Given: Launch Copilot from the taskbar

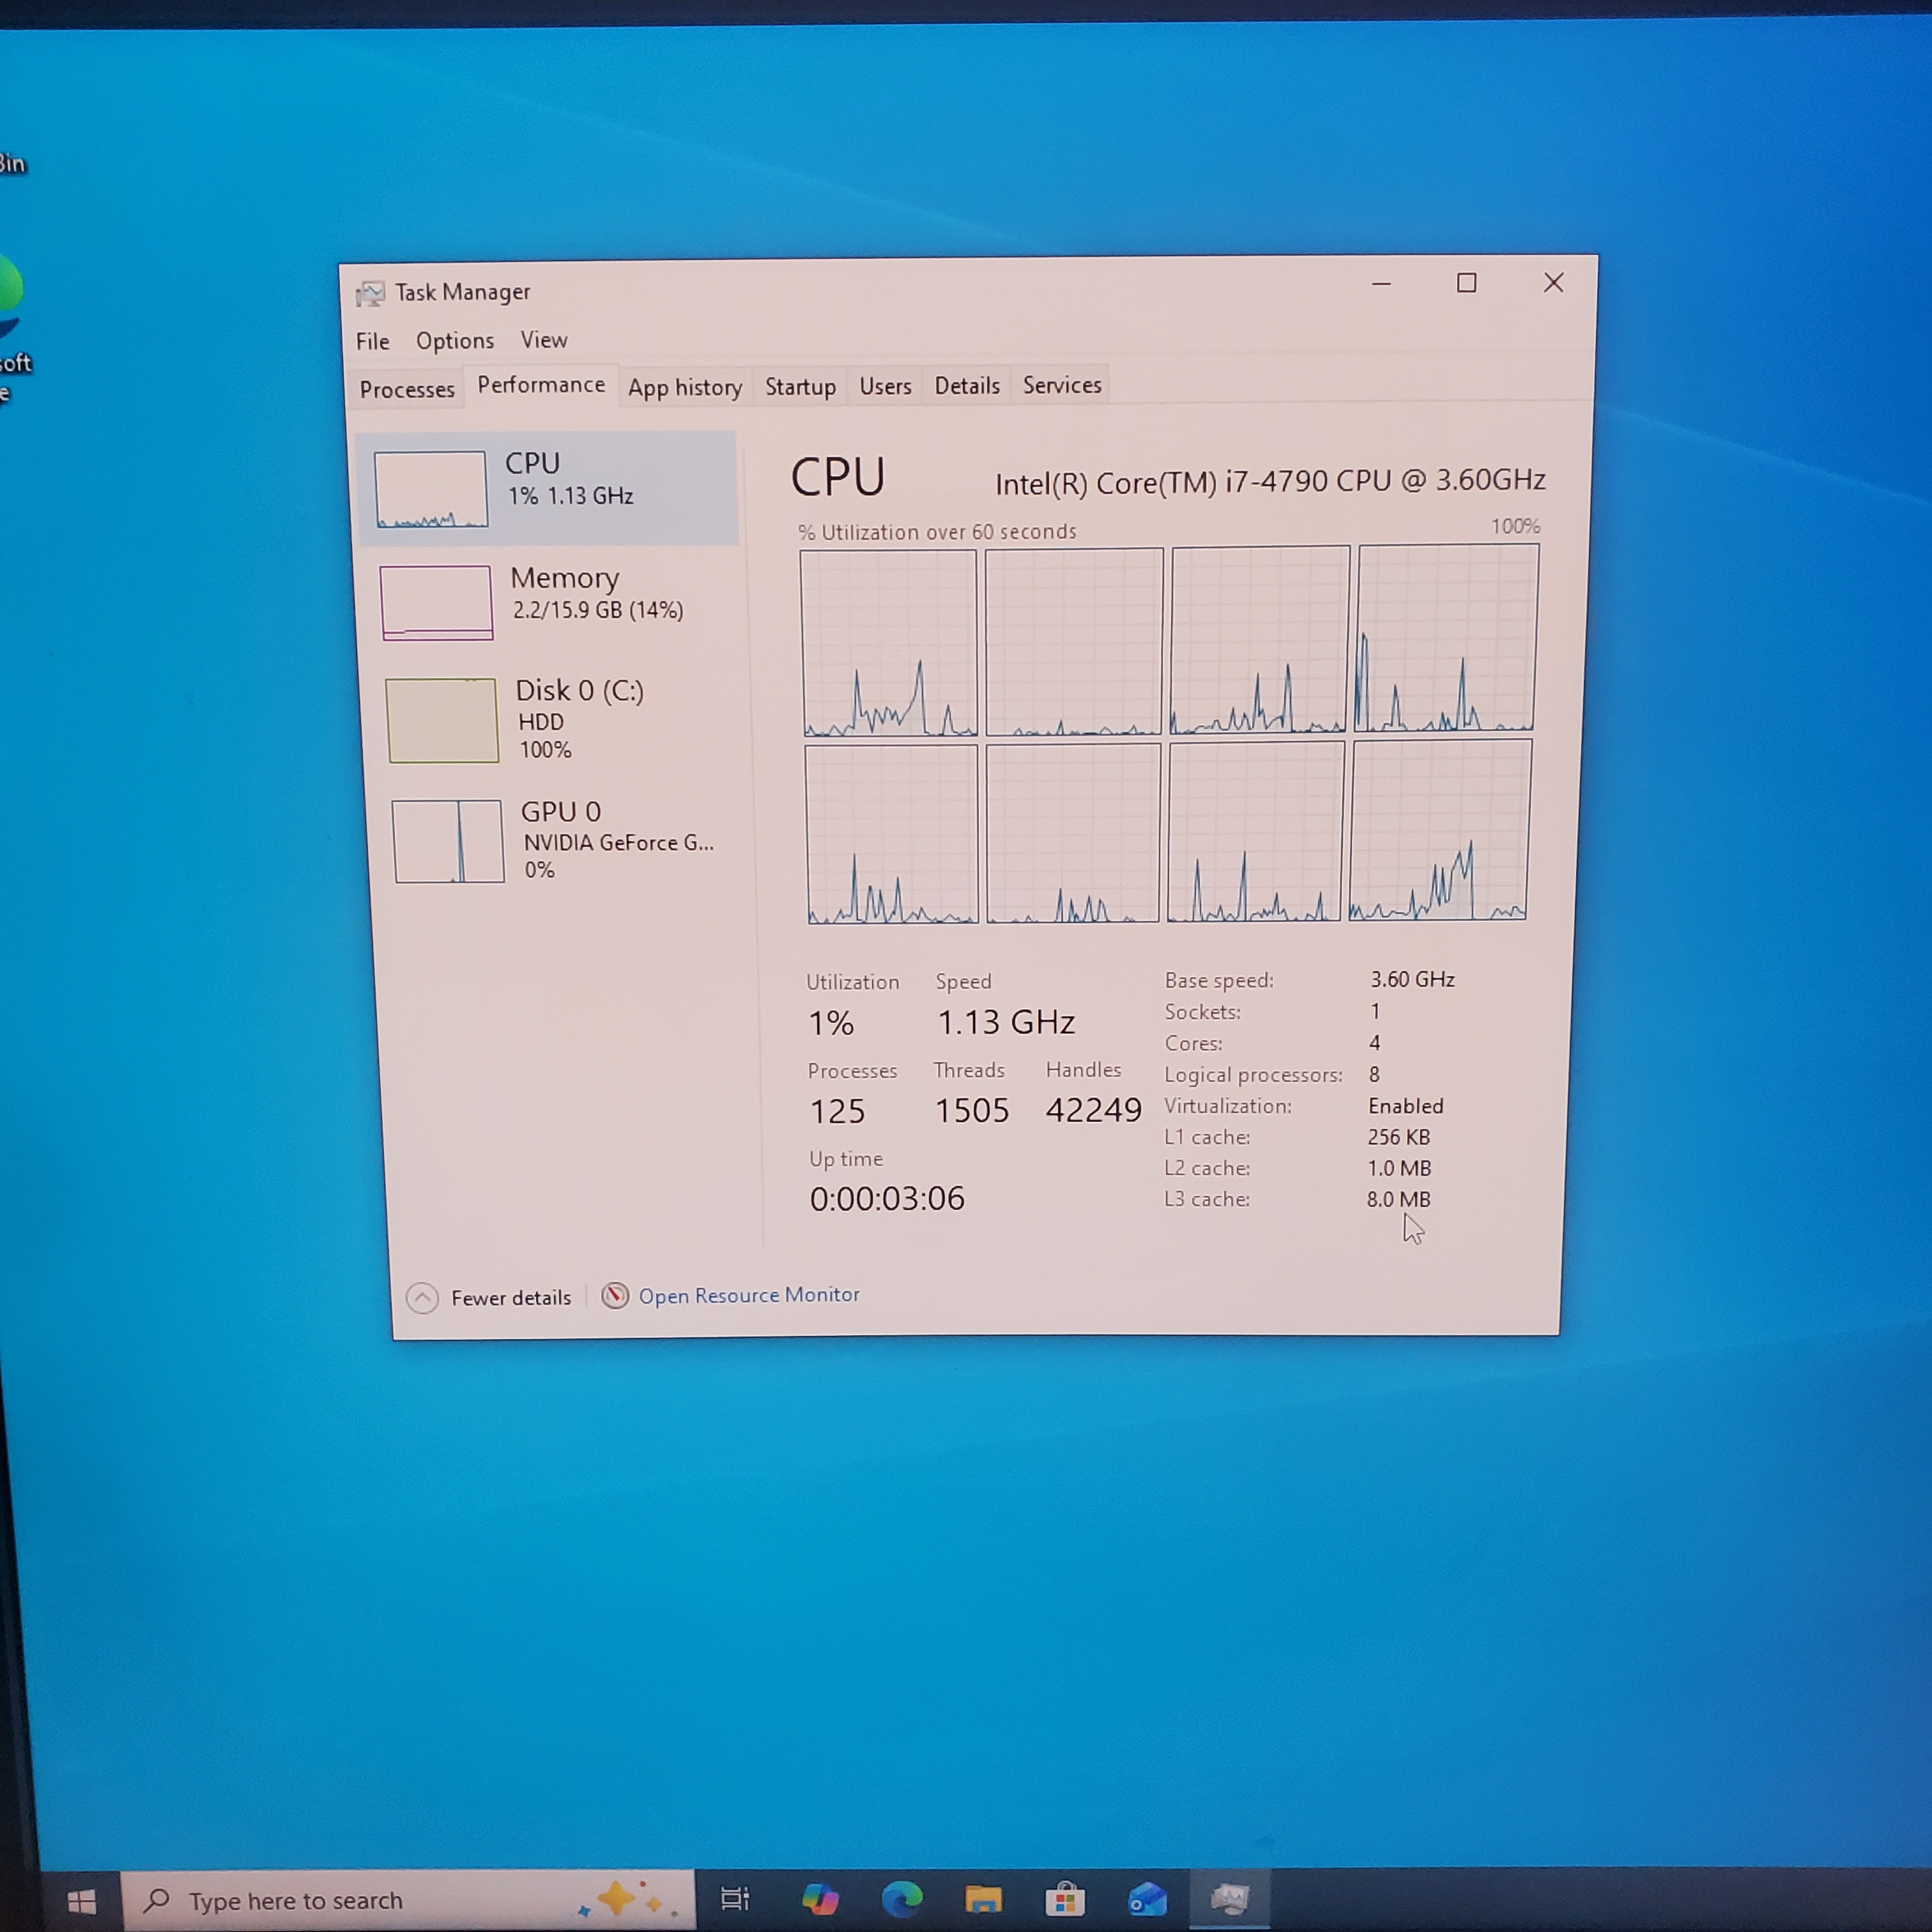Looking at the screenshot, I should coord(820,1898).
